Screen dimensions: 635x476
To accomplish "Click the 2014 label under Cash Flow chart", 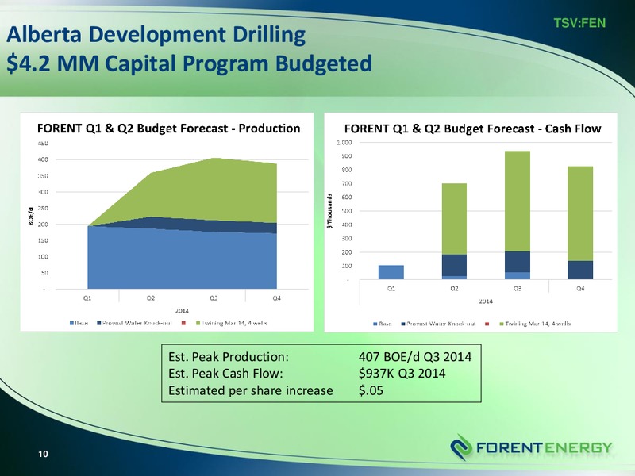I will [486, 301].
